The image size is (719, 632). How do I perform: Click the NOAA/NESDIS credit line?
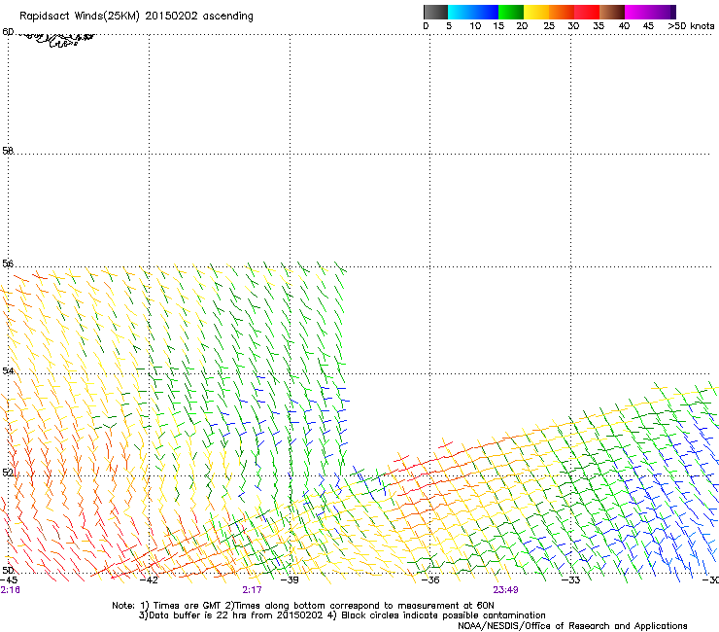tap(572, 626)
